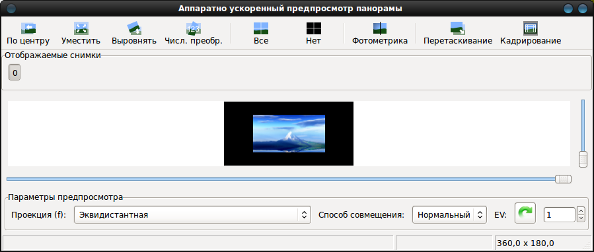Open the Способ совмещения blend mode dropdown
The height and width of the screenshot is (252, 594).
449,215
